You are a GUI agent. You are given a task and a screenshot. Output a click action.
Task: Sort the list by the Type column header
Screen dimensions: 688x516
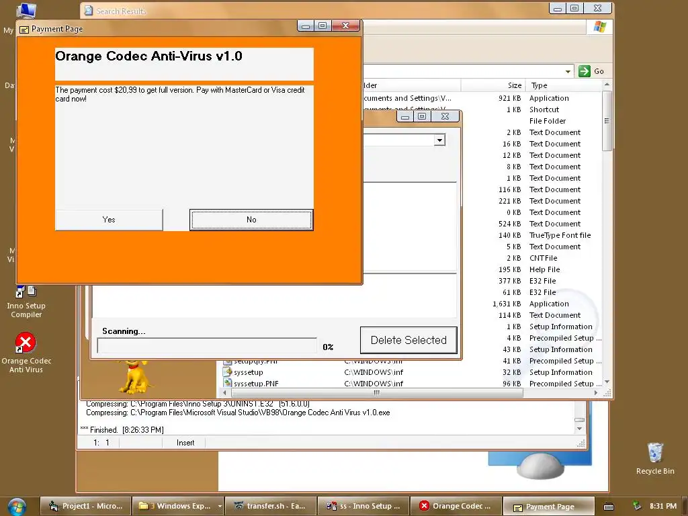(x=564, y=85)
